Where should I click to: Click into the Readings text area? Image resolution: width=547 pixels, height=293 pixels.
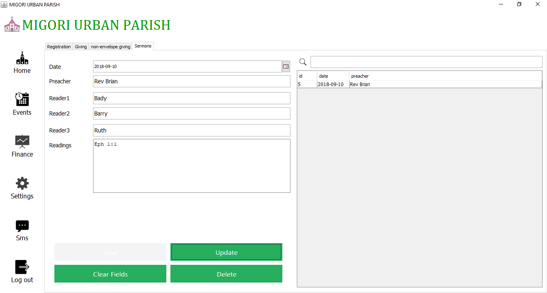(191, 166)
